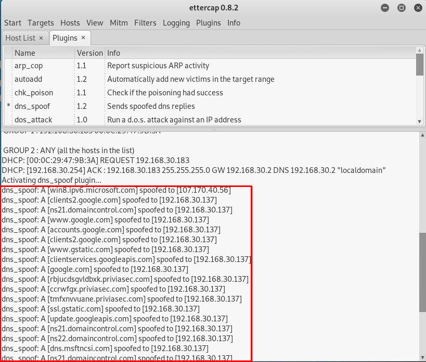Select the dos_attack plugin row
Viewport: 426px width, 362px height.
coord(210,120)
